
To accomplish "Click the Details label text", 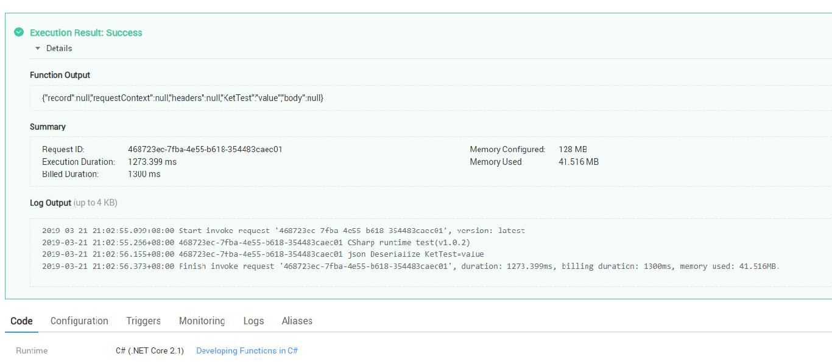I will 59,49.
